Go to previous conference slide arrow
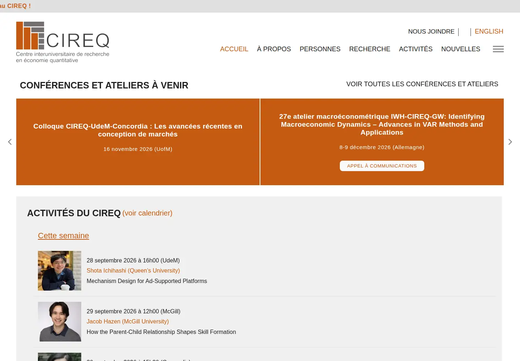This screenshot has width=520, height=361. [10, 142]
